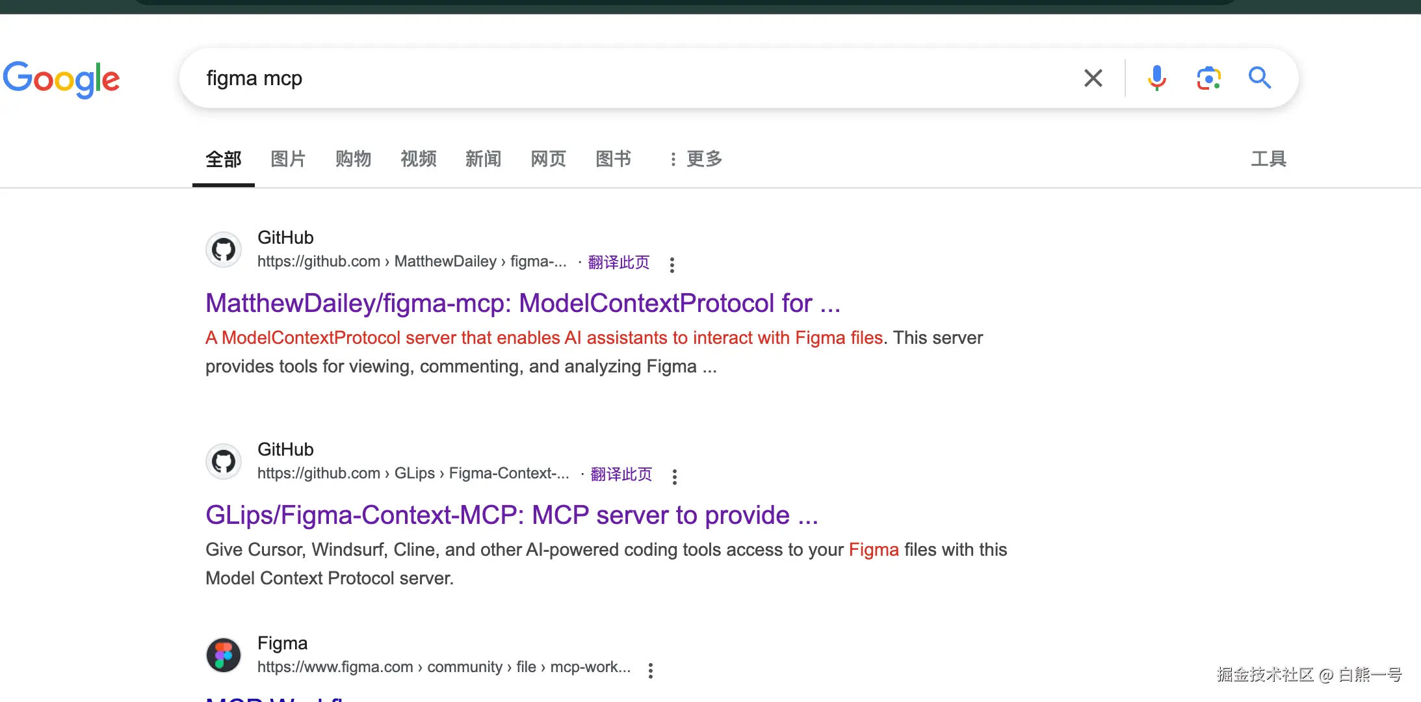Open options menu for GLips result
Viewport: 1421px width, 702px height.
pos(674,476)
